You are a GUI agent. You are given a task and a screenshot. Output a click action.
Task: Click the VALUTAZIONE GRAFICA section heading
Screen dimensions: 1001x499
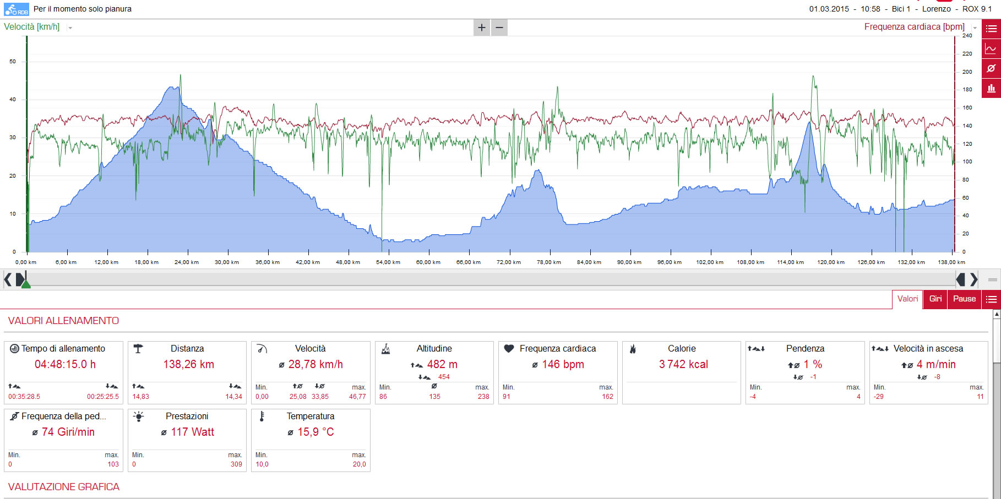(x=64, y=487)
